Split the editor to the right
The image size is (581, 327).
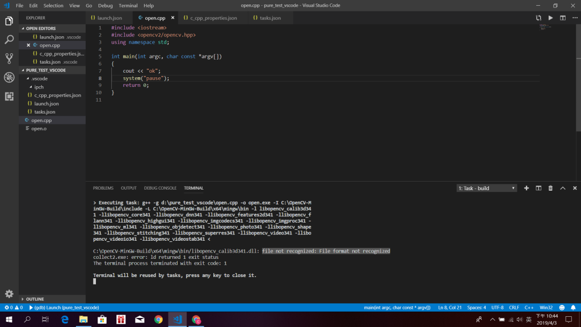point(562,18)
